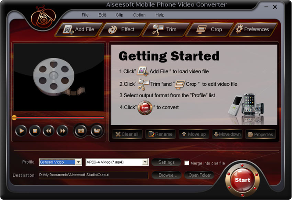
Task: Click the large red Start button
Action: (242, 180)
